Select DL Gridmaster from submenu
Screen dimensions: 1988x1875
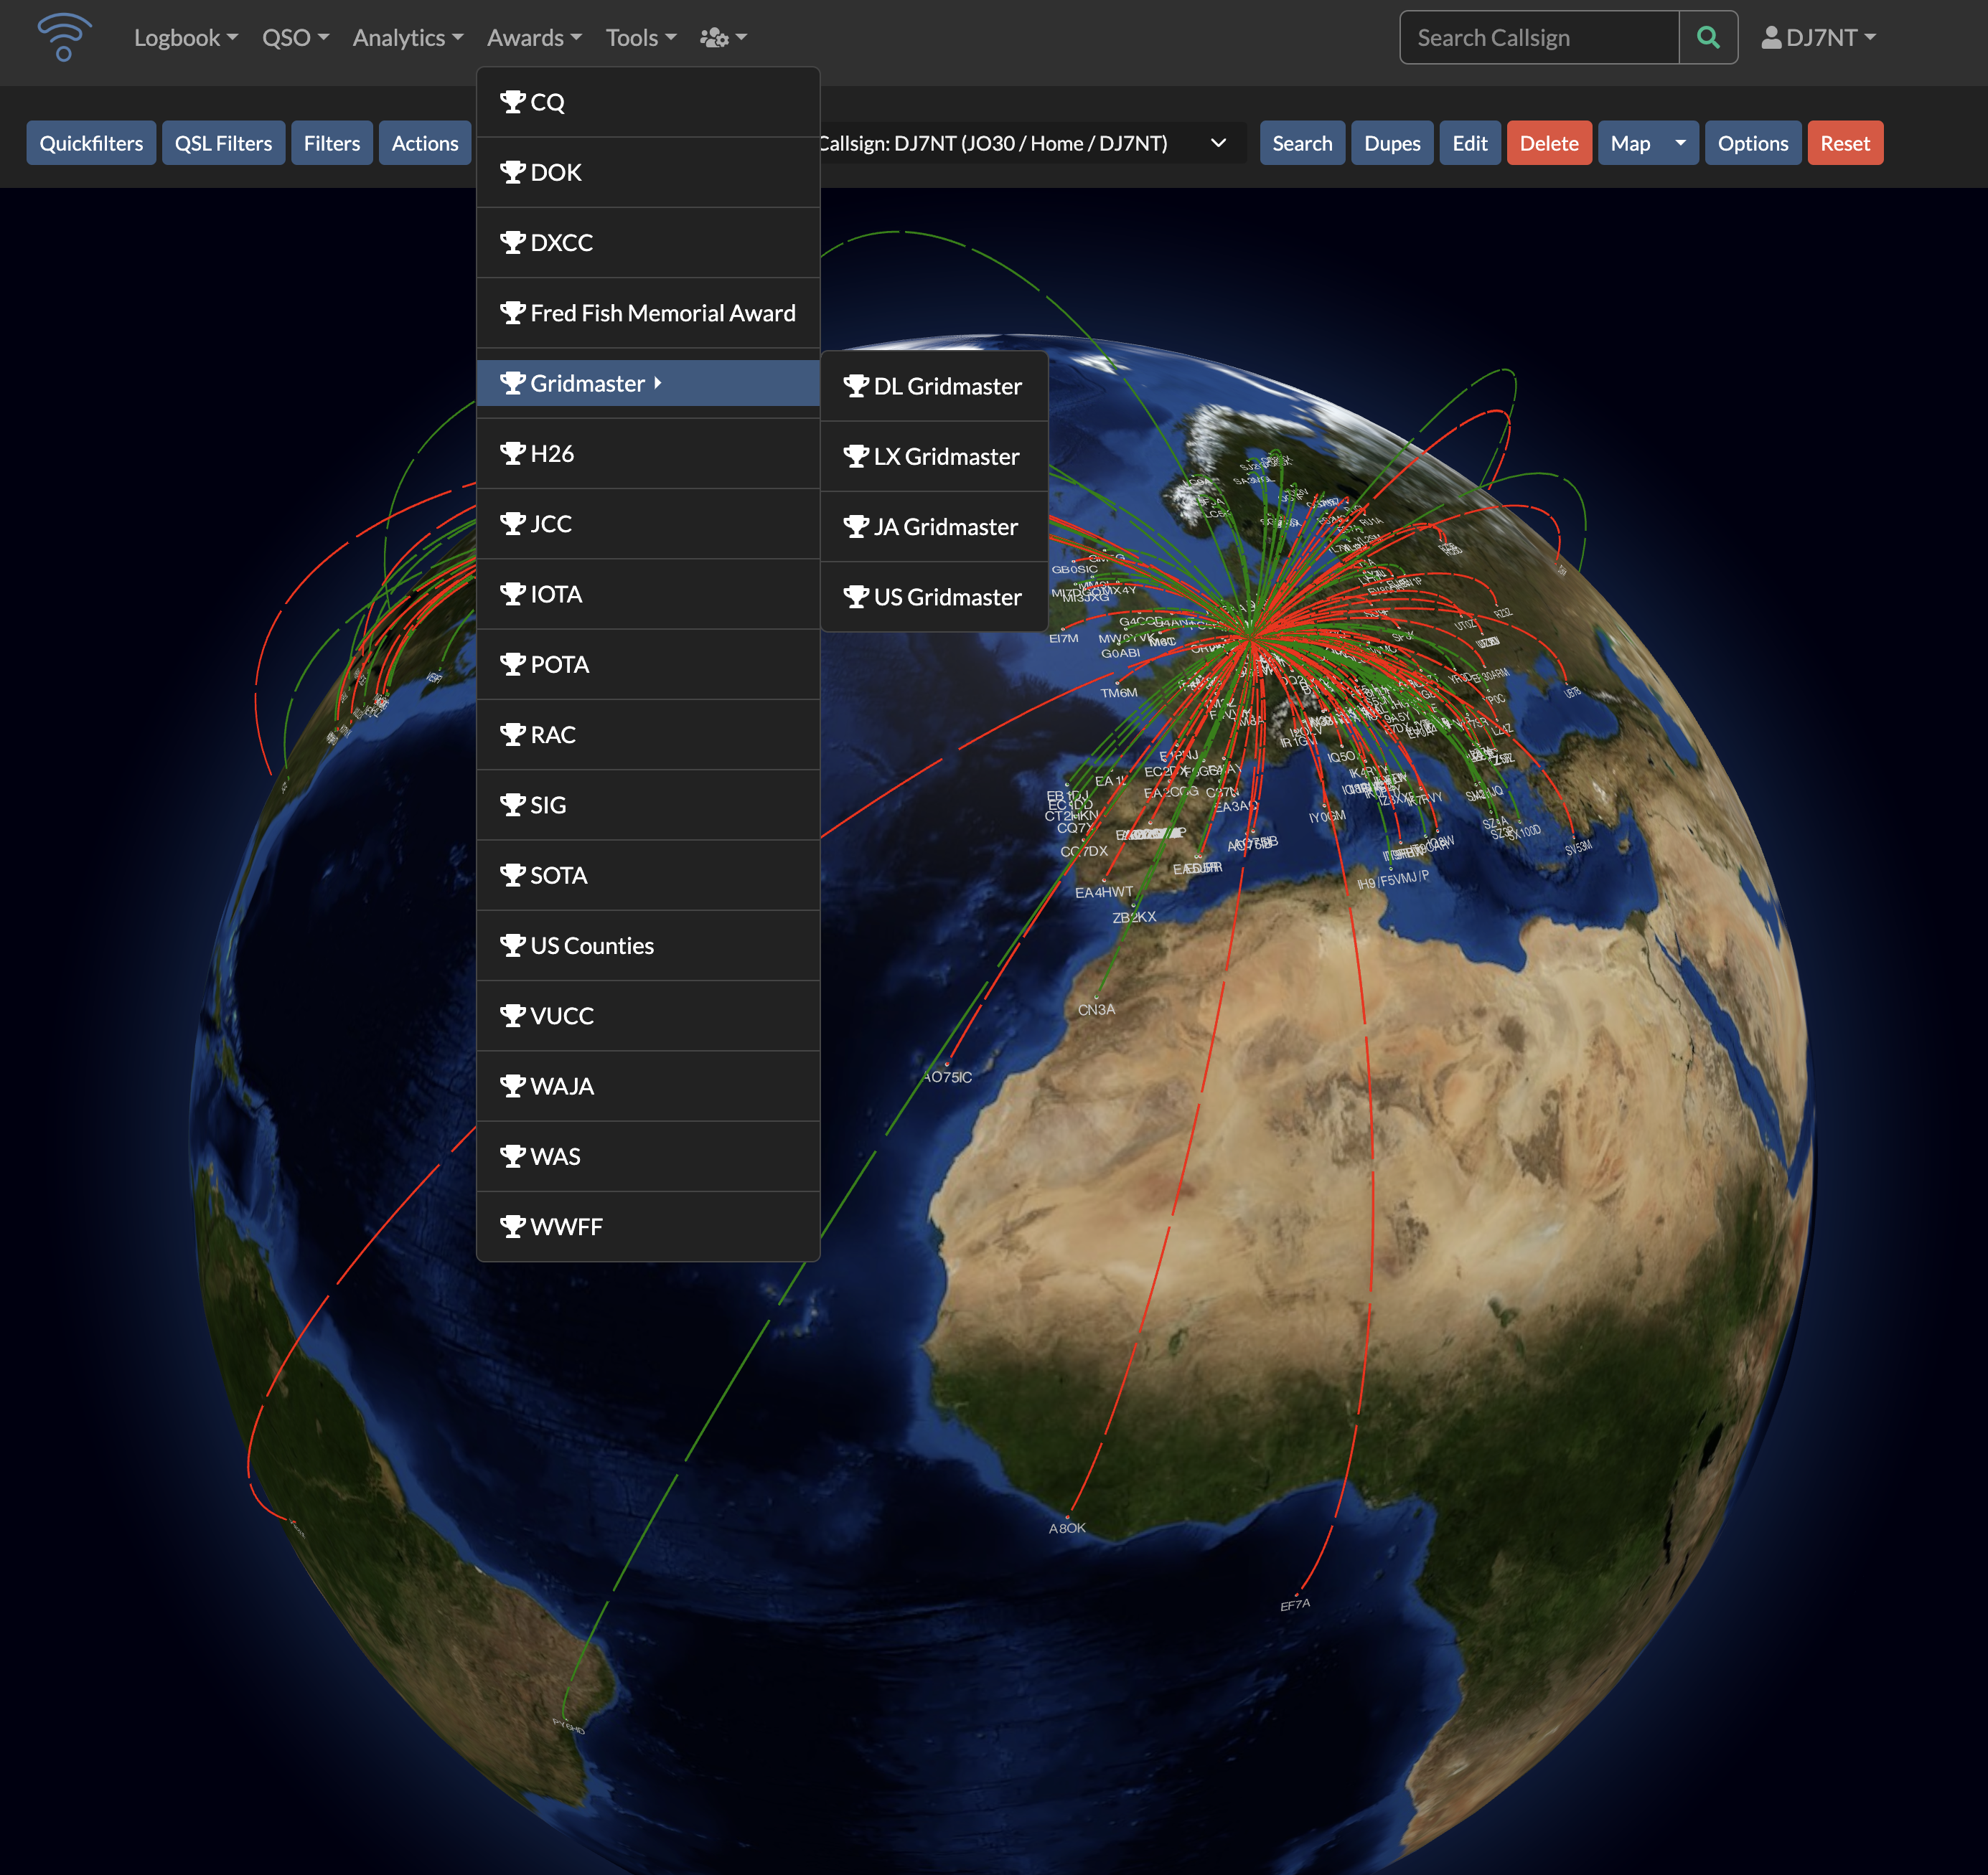(934, 386)
